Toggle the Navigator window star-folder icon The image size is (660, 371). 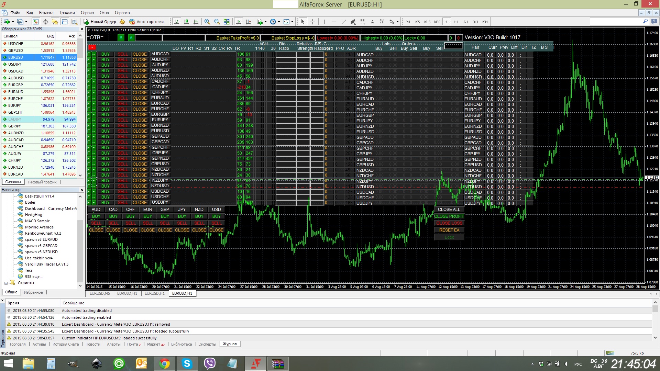click(55, 22)
